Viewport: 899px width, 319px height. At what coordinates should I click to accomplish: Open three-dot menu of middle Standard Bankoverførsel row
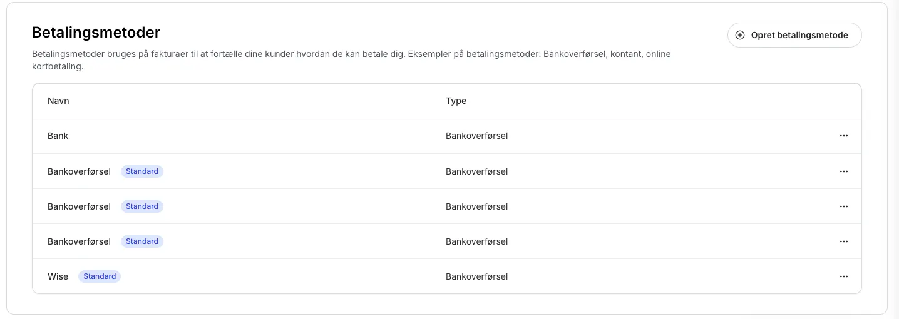pos(843,206)
